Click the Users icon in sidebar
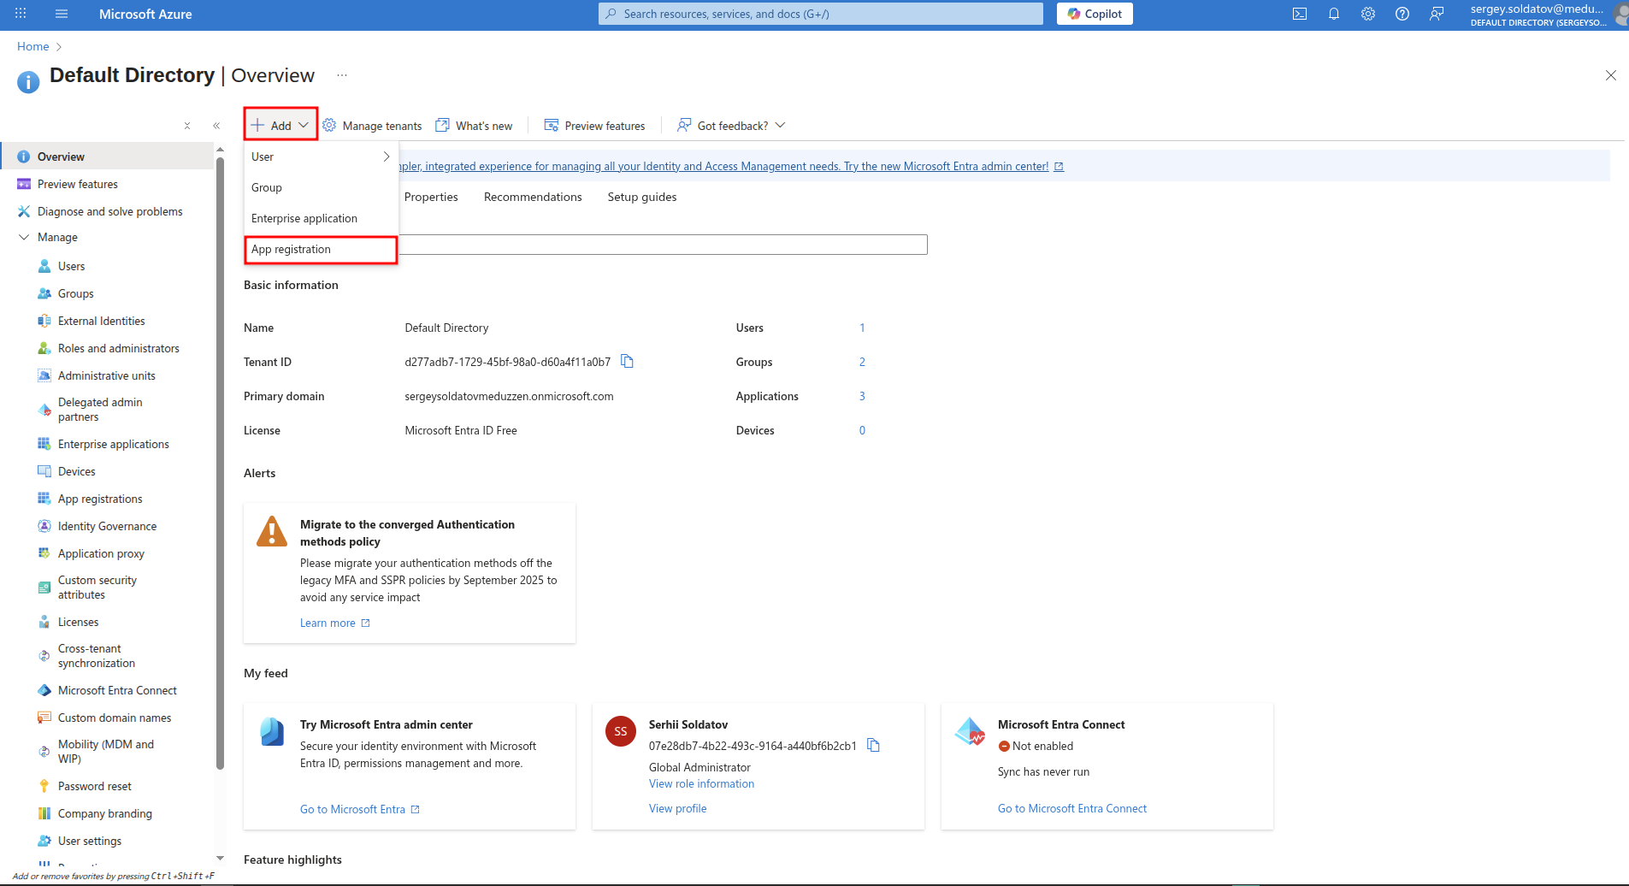This screenshot has height=886, width=1629. point(44,266)
